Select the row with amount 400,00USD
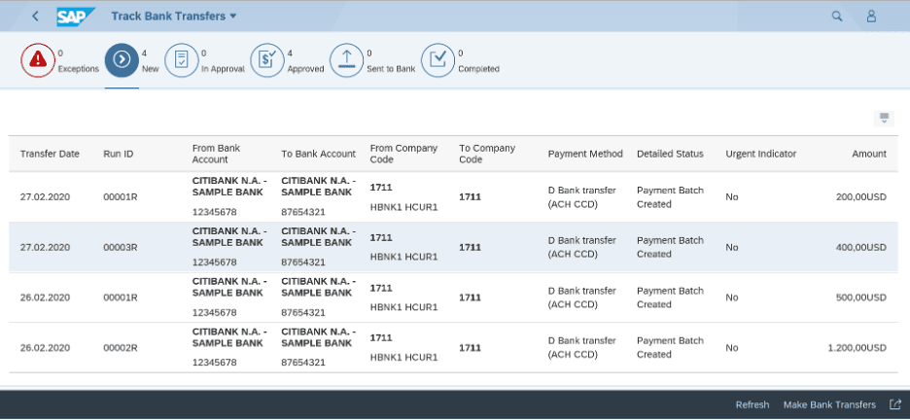Viewport: 910px width, 420px height. (454, 248)
